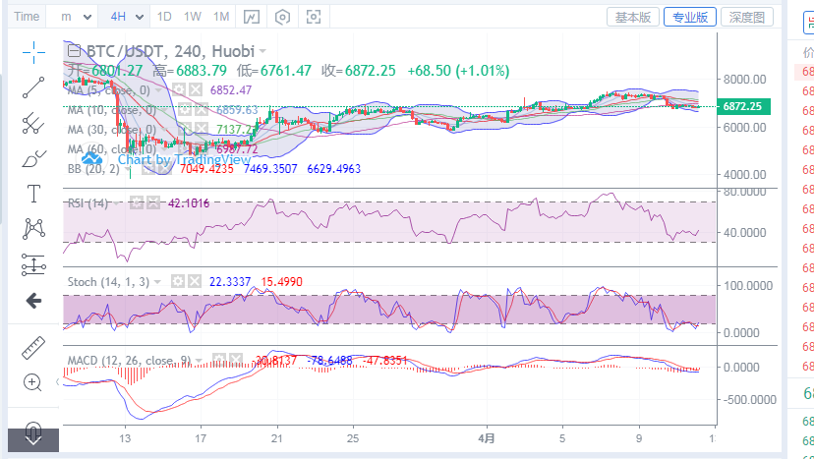Screen dimensions: 814x459
Task: Select the crosshair cursor tool
Action: (34, 50)
